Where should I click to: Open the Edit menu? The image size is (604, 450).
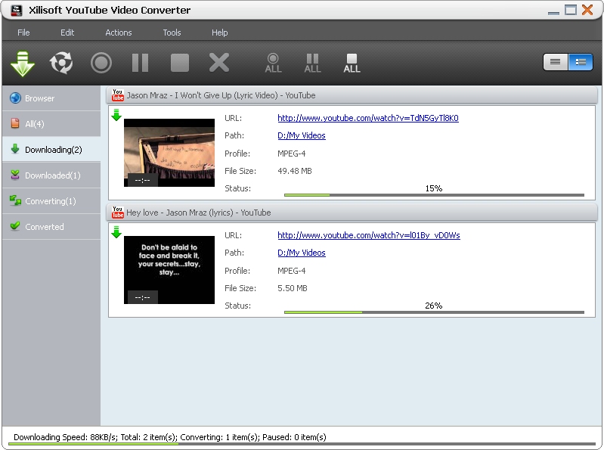[67, 33]
